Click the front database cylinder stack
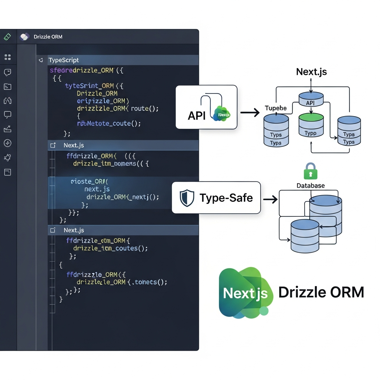The height and width of the screenshot is (380, 380). click(x=305, y=236)
